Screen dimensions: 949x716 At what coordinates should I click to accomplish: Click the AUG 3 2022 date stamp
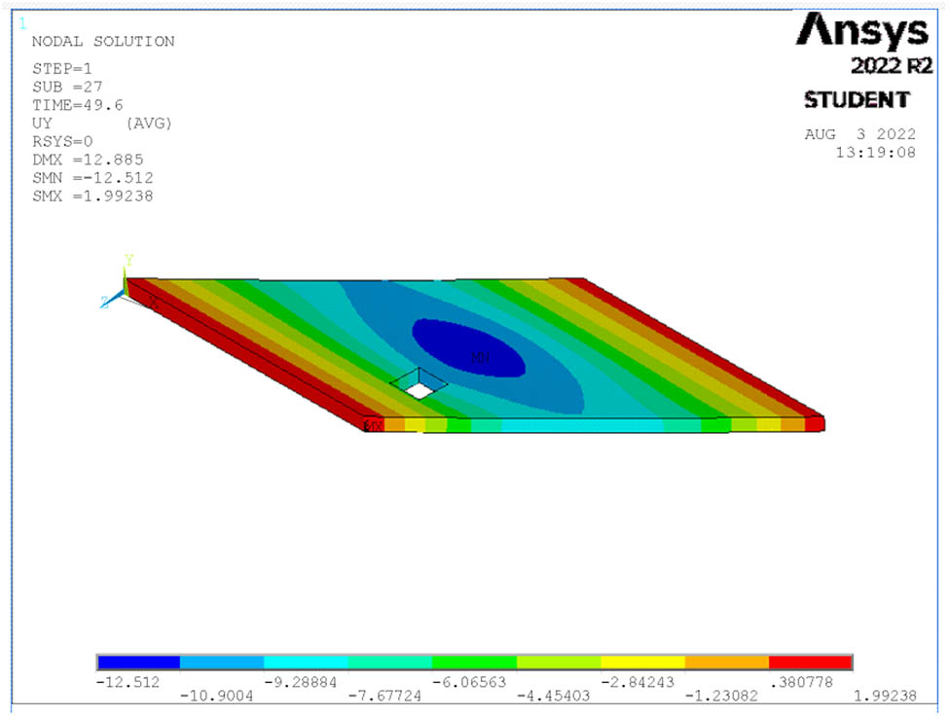tap(859, 134)
